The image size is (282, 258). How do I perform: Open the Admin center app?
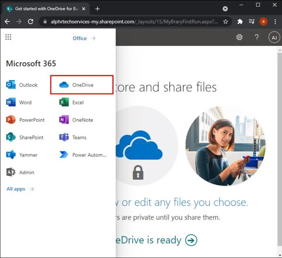[20, 172]
